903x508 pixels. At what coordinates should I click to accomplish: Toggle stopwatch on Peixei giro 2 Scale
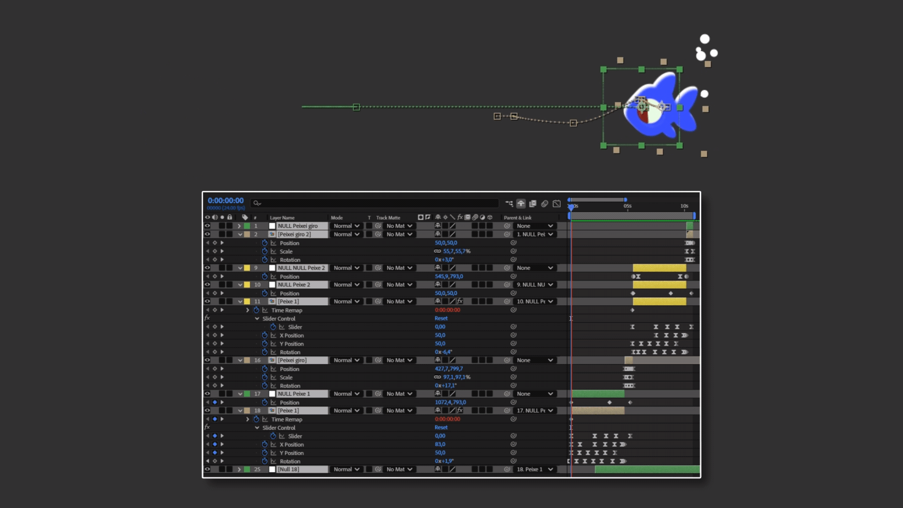point(265,251)
